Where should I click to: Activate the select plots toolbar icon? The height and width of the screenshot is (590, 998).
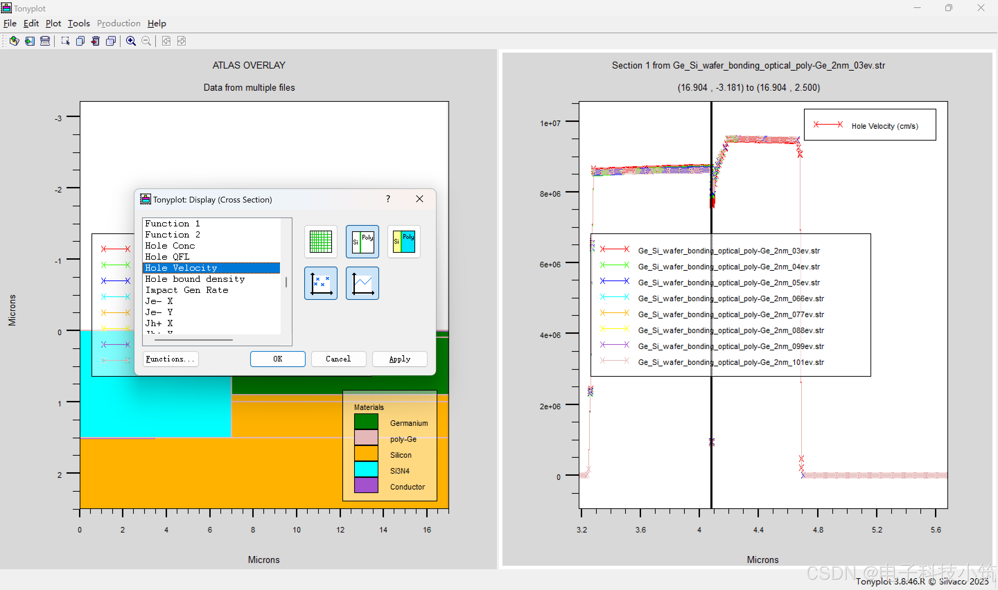click(x=65, y=41)
